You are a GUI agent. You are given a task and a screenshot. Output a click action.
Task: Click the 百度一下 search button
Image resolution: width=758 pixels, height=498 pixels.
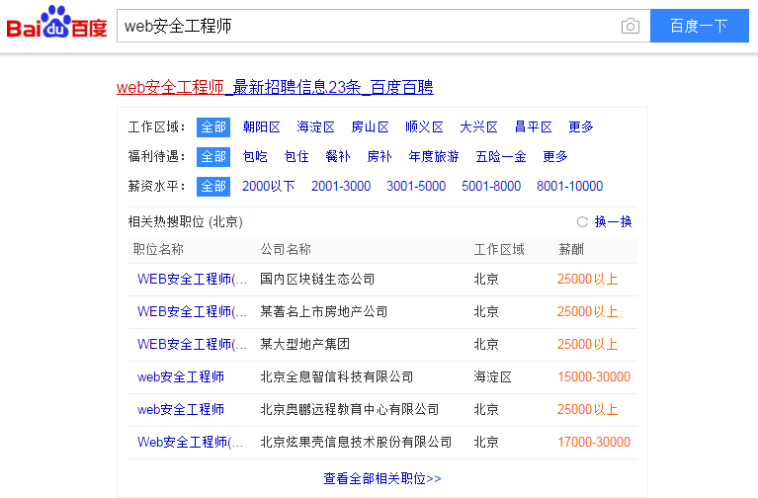pos(699,26)
